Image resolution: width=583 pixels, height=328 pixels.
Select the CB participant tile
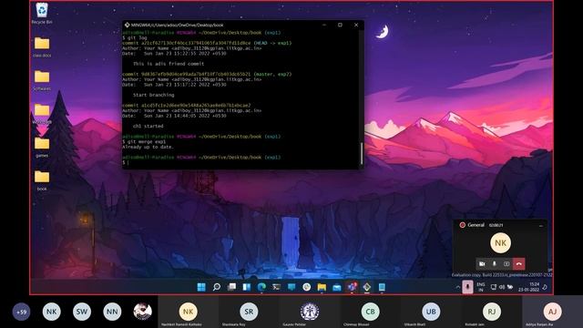(371, 312)
